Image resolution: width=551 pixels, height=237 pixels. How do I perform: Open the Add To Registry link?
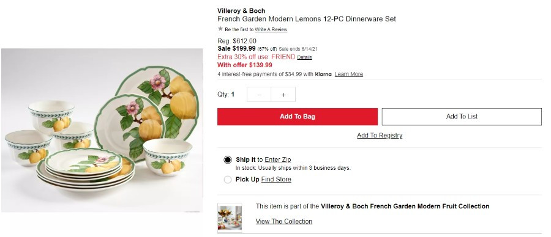(380, 136)
